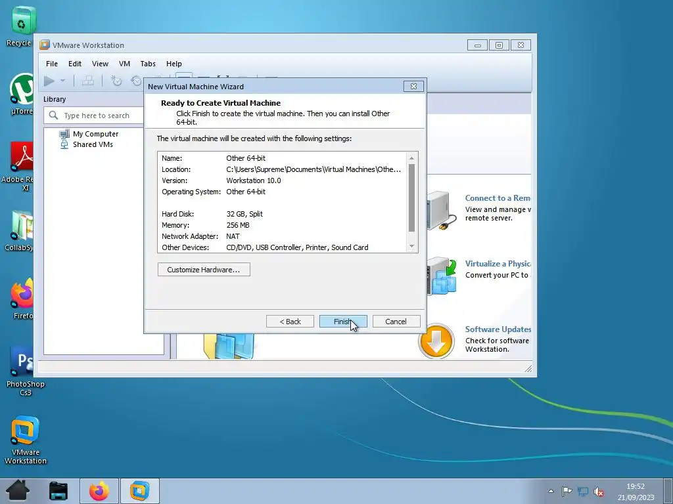Screen dimensions: 673x504
Task: Click the settings list scroll down arrow
Action: pos(411,247)
